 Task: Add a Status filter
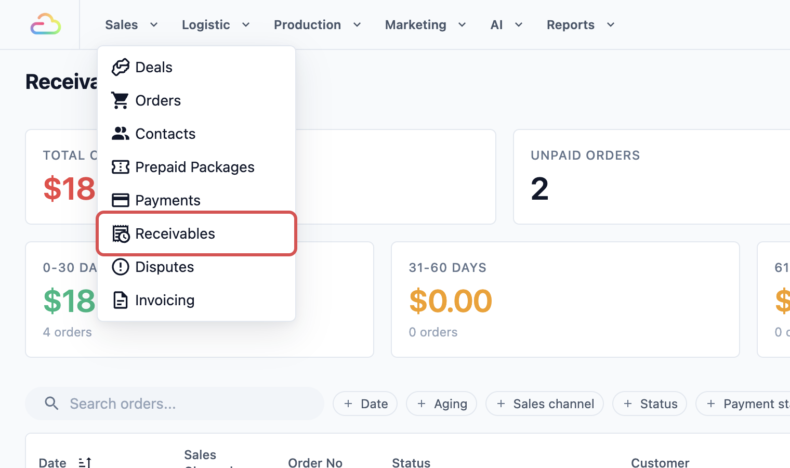click(x=650, y=404)
